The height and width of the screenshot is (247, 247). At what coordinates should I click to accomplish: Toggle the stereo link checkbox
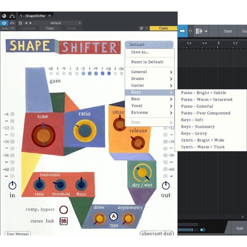tap(64, 221)
